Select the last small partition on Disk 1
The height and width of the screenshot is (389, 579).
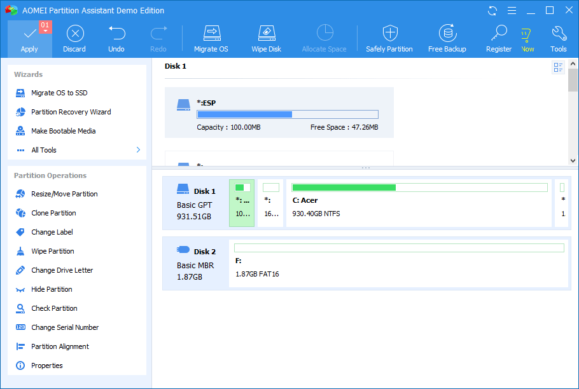pos(562,203)
